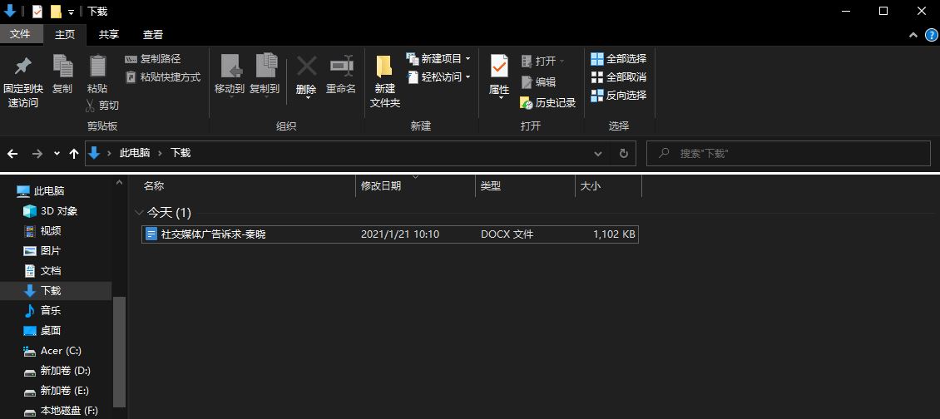Switch to the 主页 home tab
This screenshot has height=419, width=940.
point(65,35)
